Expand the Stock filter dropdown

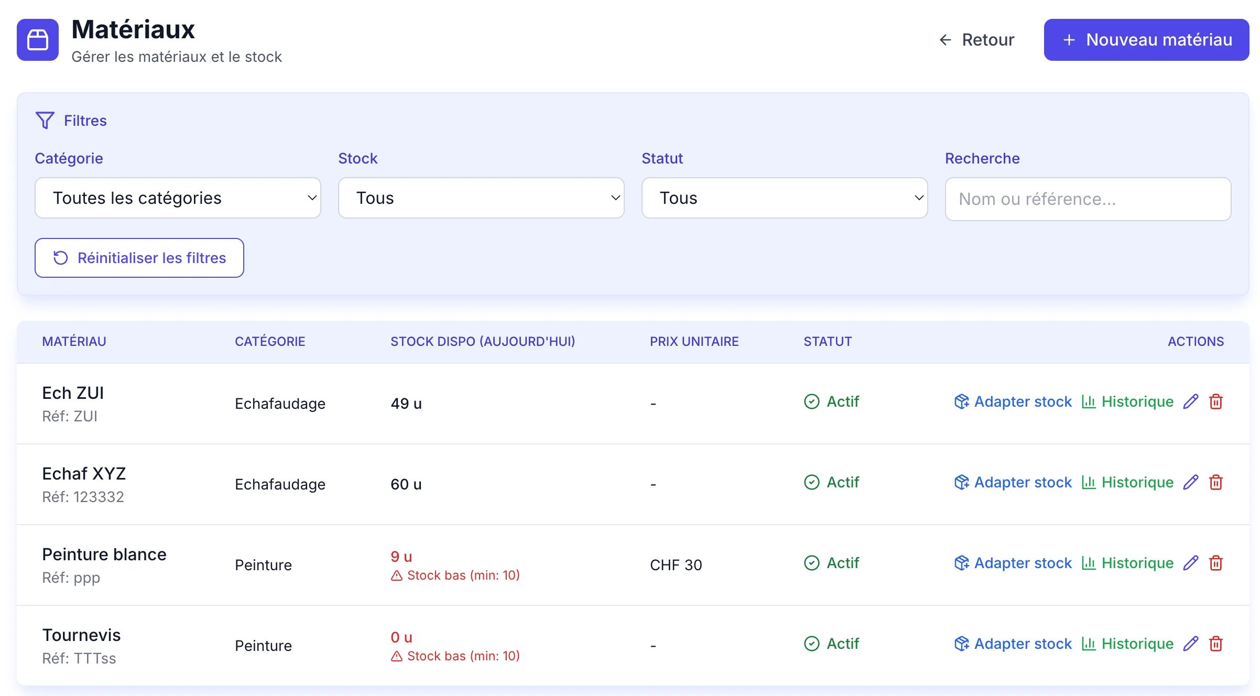pyautogui.click(x=481, y=198)
